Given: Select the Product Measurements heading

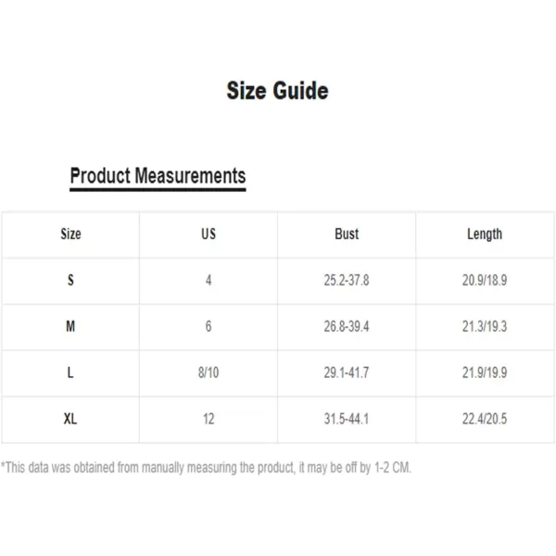Looking at the screenshot, I should (158, 176).
